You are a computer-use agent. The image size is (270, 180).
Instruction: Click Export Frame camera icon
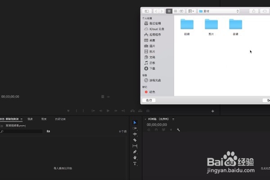pos(148,111)
